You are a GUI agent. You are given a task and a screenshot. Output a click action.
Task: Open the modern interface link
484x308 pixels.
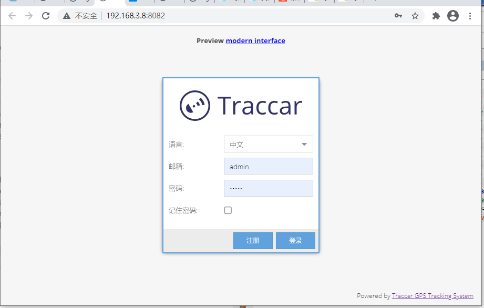[255, 40]
